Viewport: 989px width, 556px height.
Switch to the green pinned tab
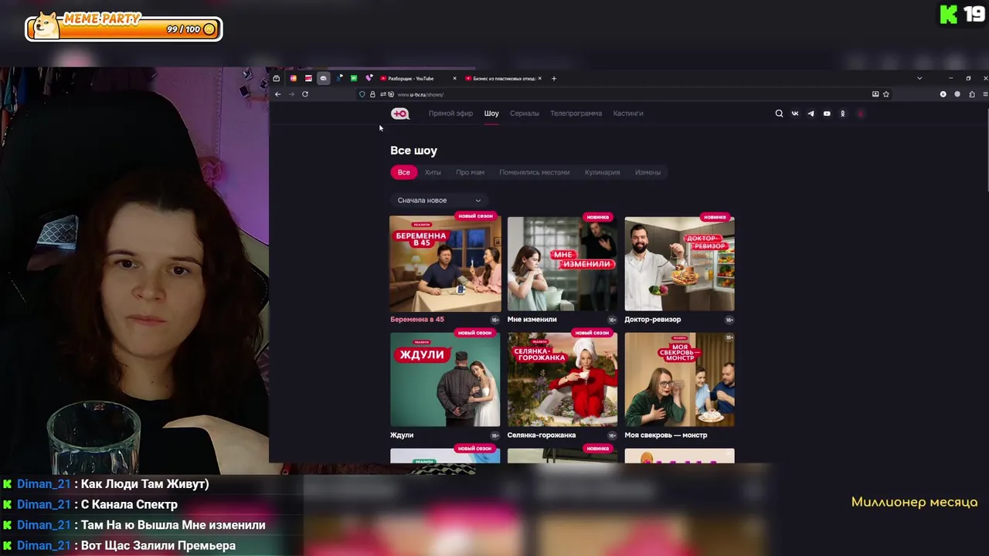pyautogui.click(x=354, y=78)
